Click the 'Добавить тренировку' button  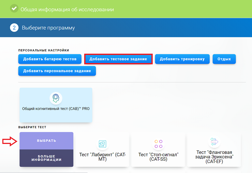coord(182,59)
